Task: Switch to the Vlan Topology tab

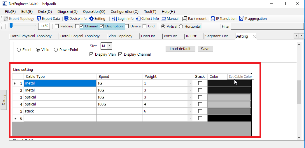Action: tap(120, 36)
